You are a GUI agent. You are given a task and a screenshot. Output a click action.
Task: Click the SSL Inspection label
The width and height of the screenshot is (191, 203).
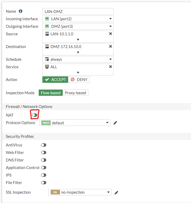coord(18,192)
